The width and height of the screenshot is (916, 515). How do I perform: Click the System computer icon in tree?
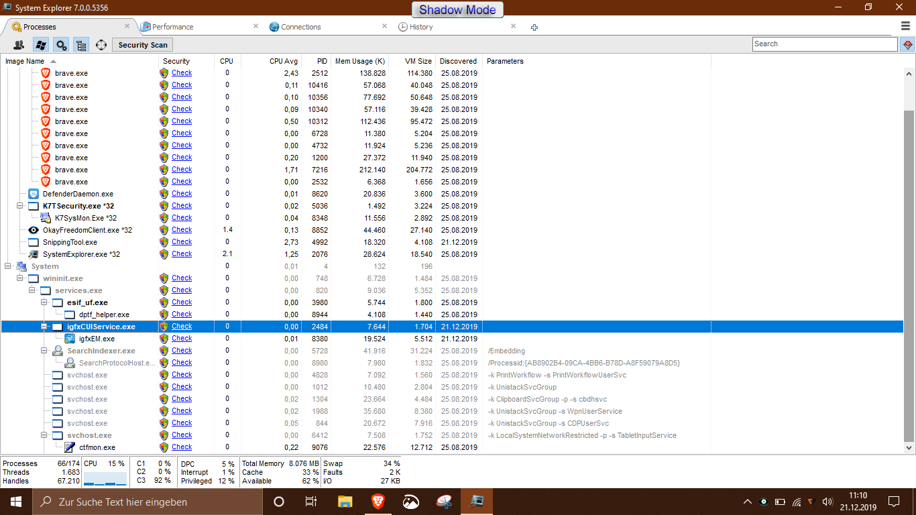21,266
